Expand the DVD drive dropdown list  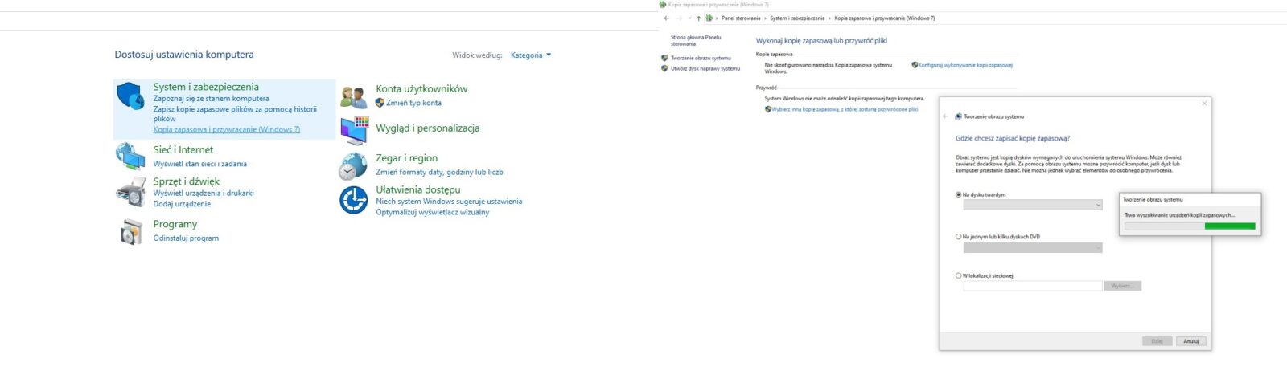click(x=1033, y=247)
